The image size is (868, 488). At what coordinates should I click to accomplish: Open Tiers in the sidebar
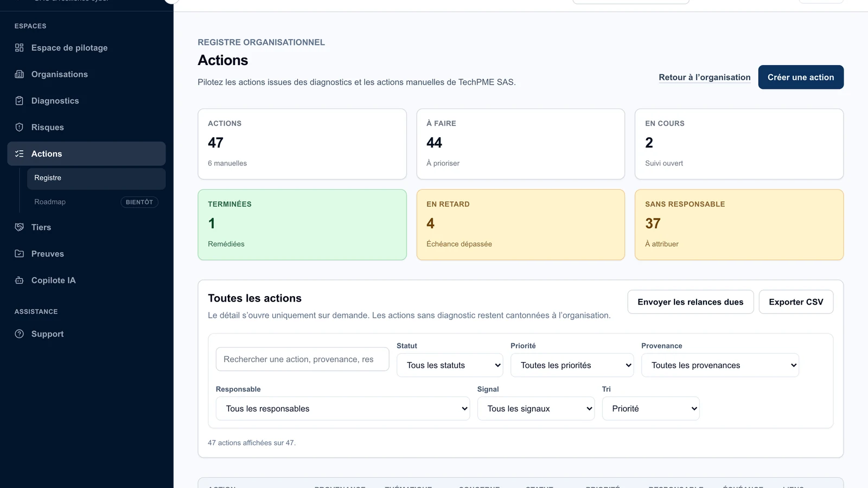tap(86, 227)
